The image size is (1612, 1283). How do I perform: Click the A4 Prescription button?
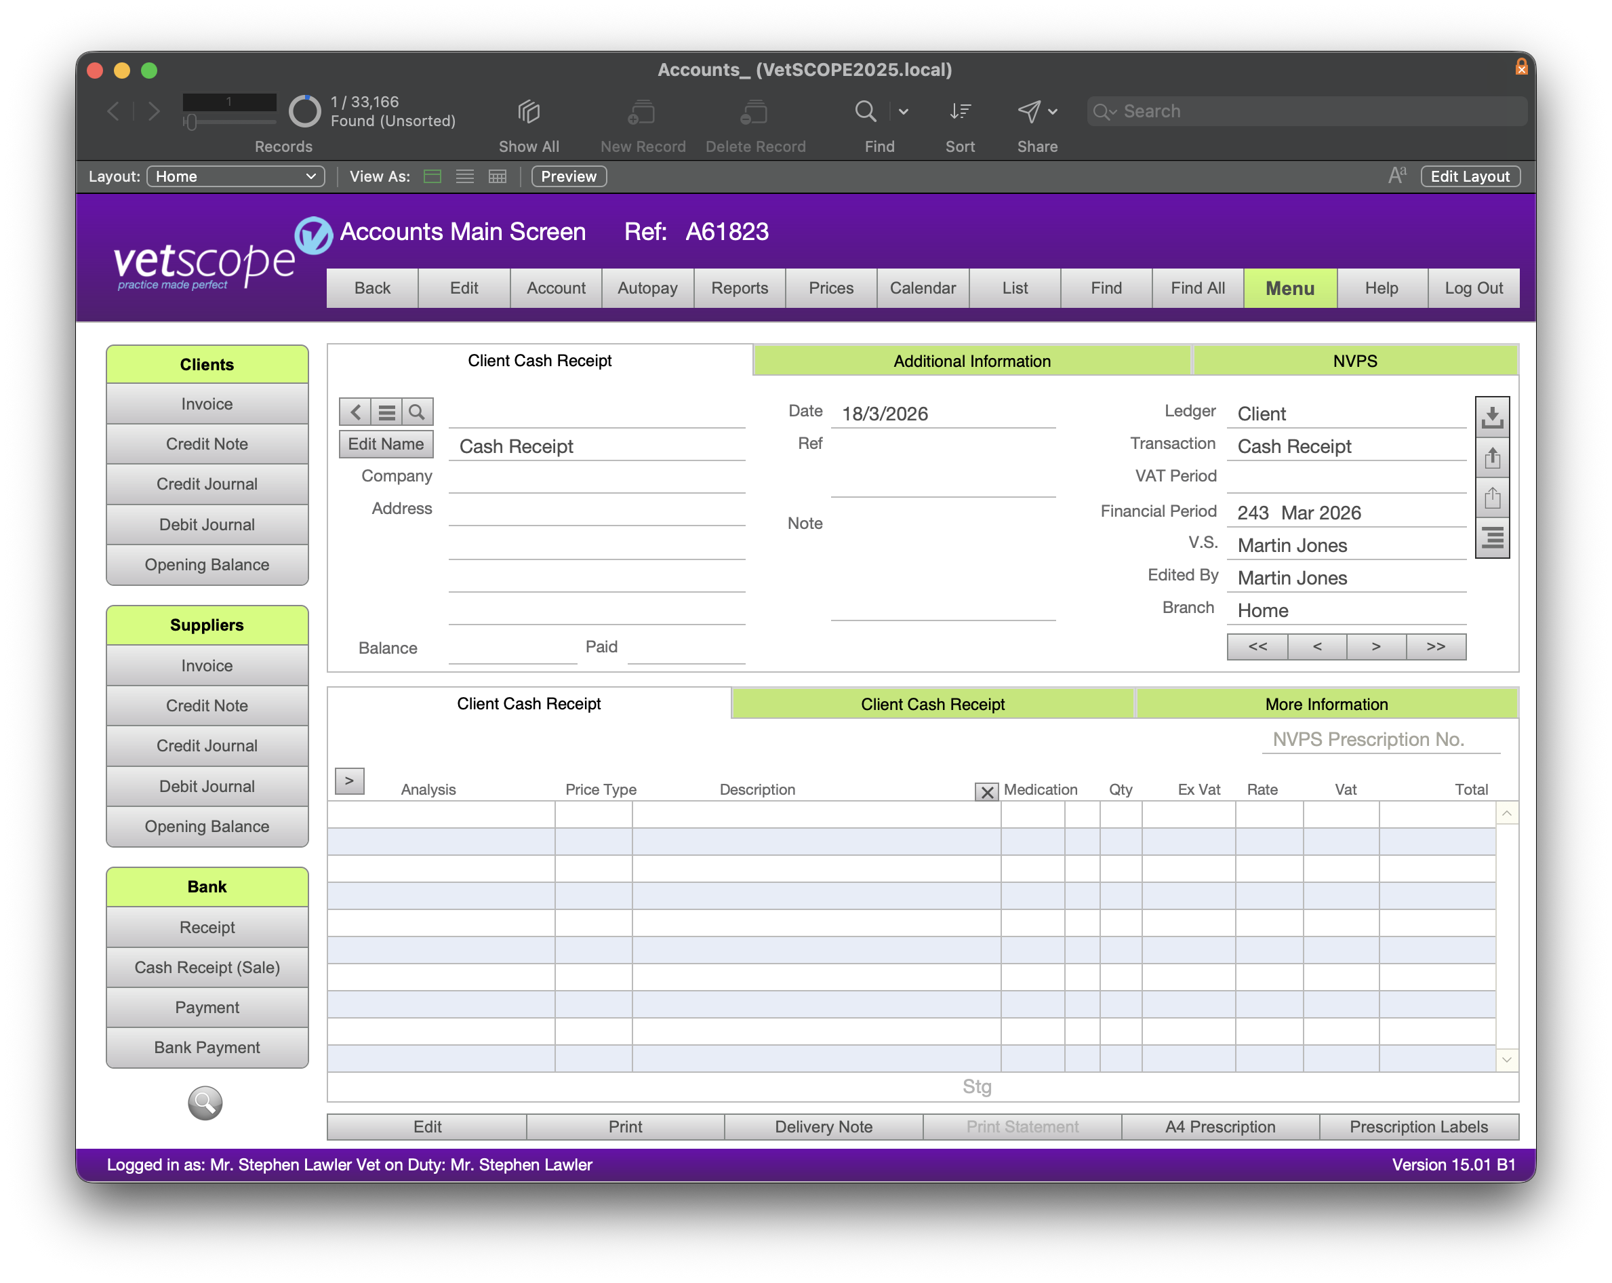click(1220, 1126)
